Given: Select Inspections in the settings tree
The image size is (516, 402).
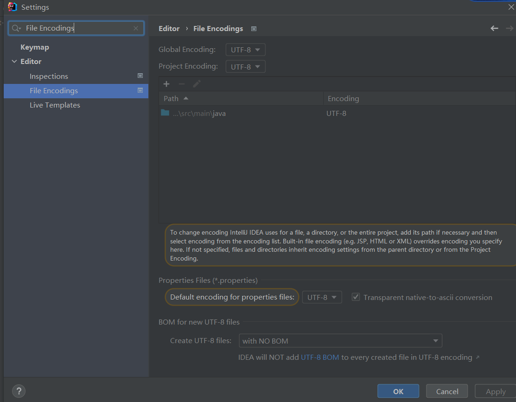Looking at the screenshot, I should tap(49, 76).
